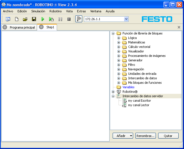Screen dimensions: 184x149
Task: Select the blue Variables entry
Action: (128, 87)
